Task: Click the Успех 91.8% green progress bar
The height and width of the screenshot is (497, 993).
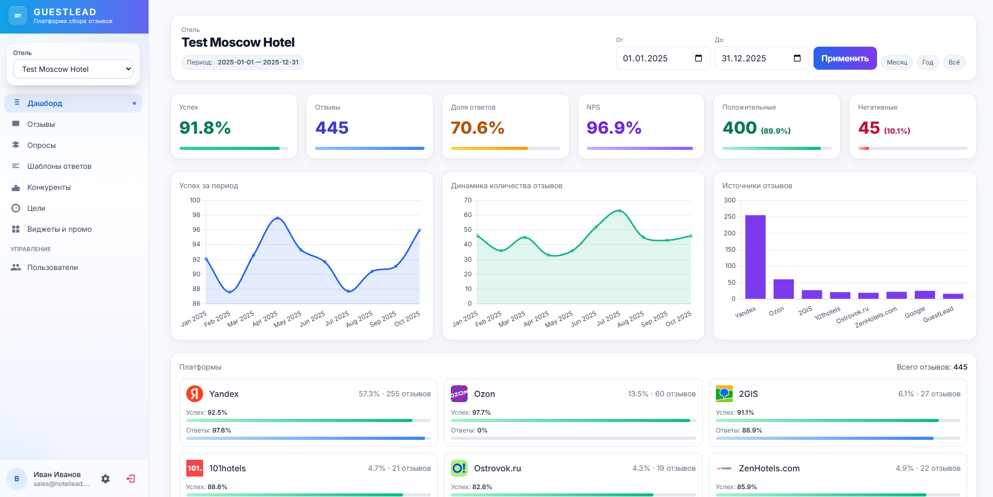Action: pos(229,148)
